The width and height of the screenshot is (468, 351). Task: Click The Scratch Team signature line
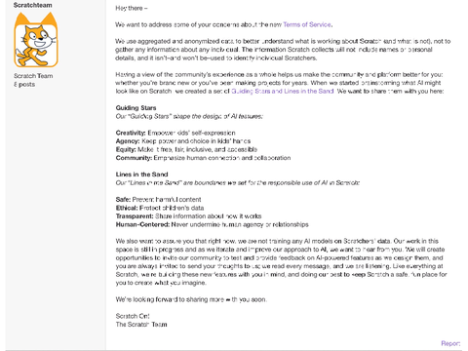pos(141,325)
